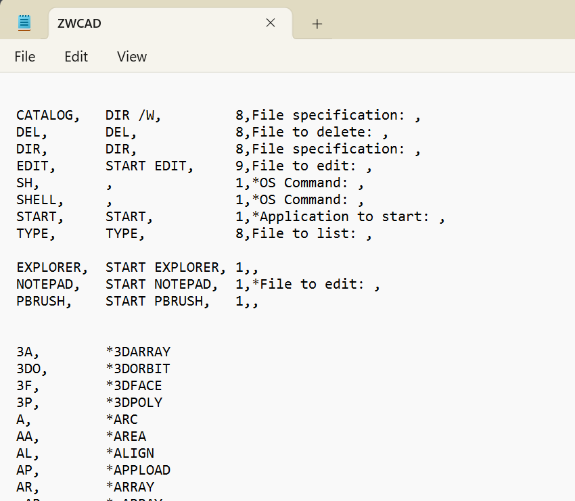Click the word EDIT at line start

tap(32, 166)
